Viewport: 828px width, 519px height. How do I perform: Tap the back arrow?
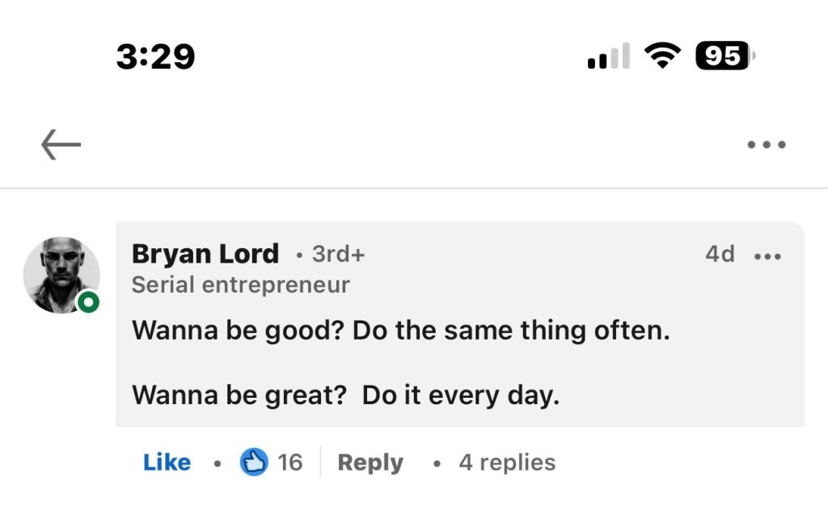coord(61,146)
